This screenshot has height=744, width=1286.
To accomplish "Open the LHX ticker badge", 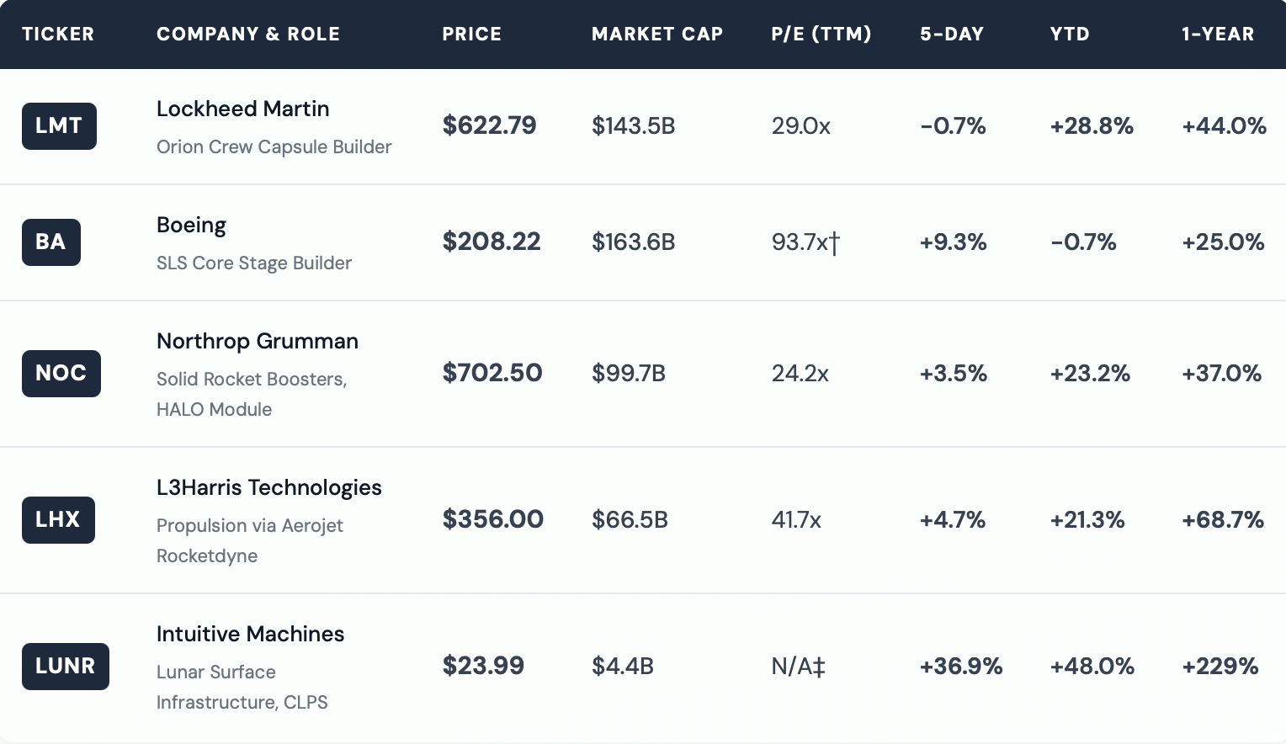I will [58, 520].
